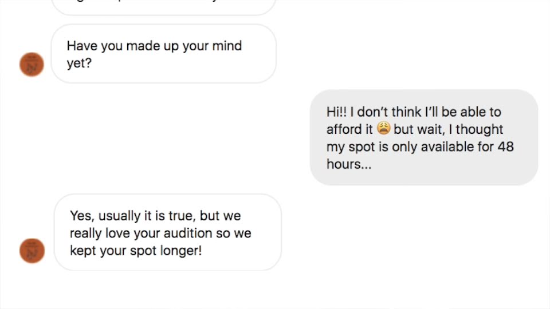The width and height of the screenshot is (550, 309).
Task: Click avatar beside "kept your spot longer!" message
Action: [32, 251]
